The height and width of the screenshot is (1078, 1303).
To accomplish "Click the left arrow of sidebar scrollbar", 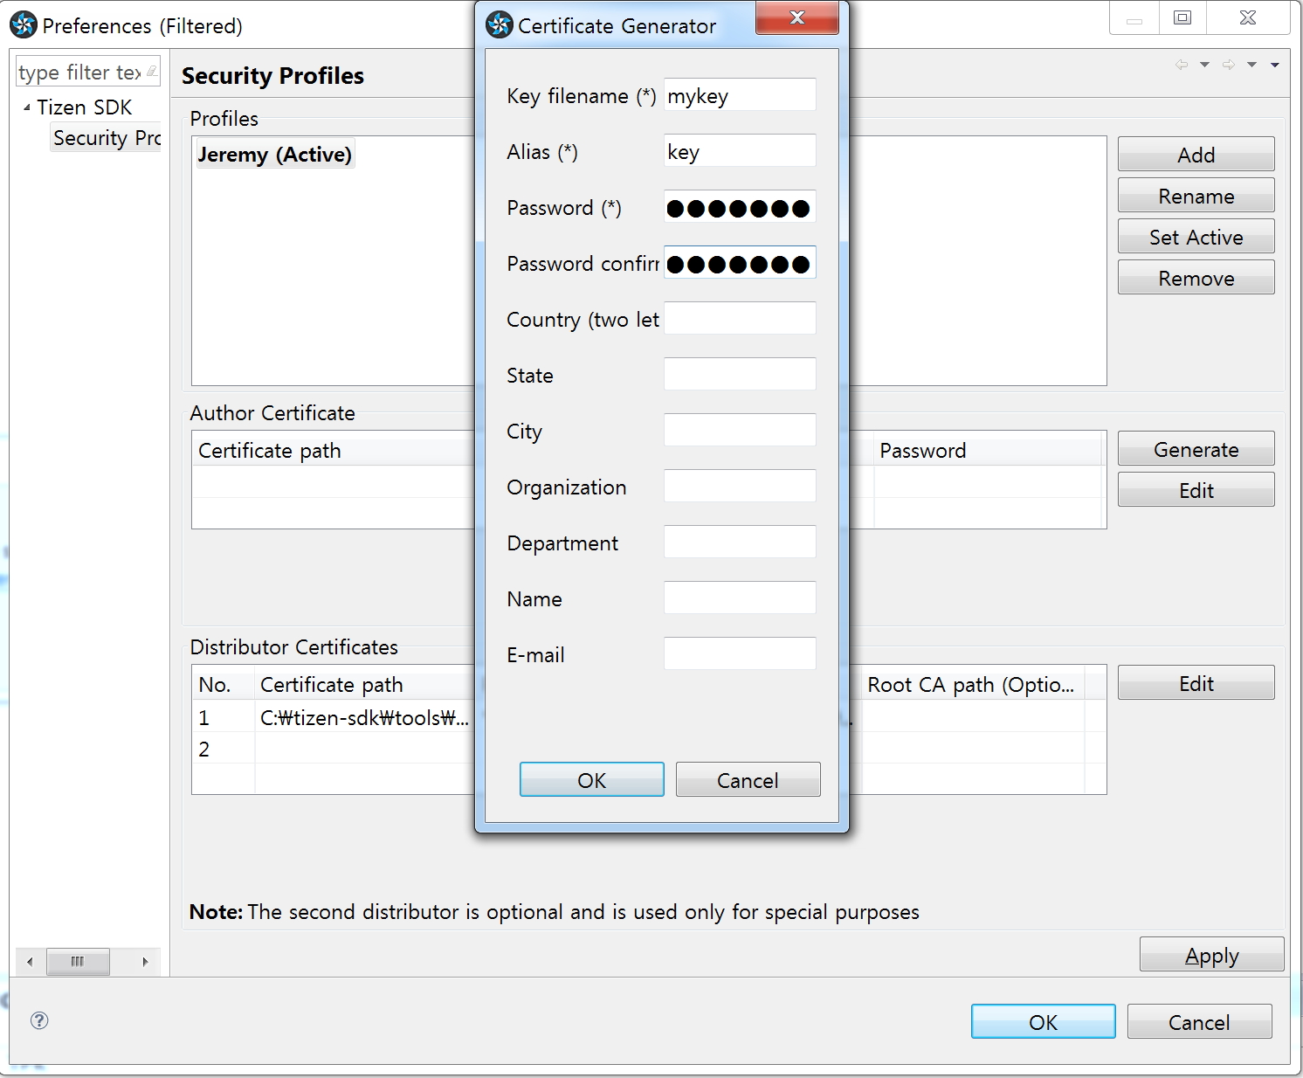I will point(30,962).
